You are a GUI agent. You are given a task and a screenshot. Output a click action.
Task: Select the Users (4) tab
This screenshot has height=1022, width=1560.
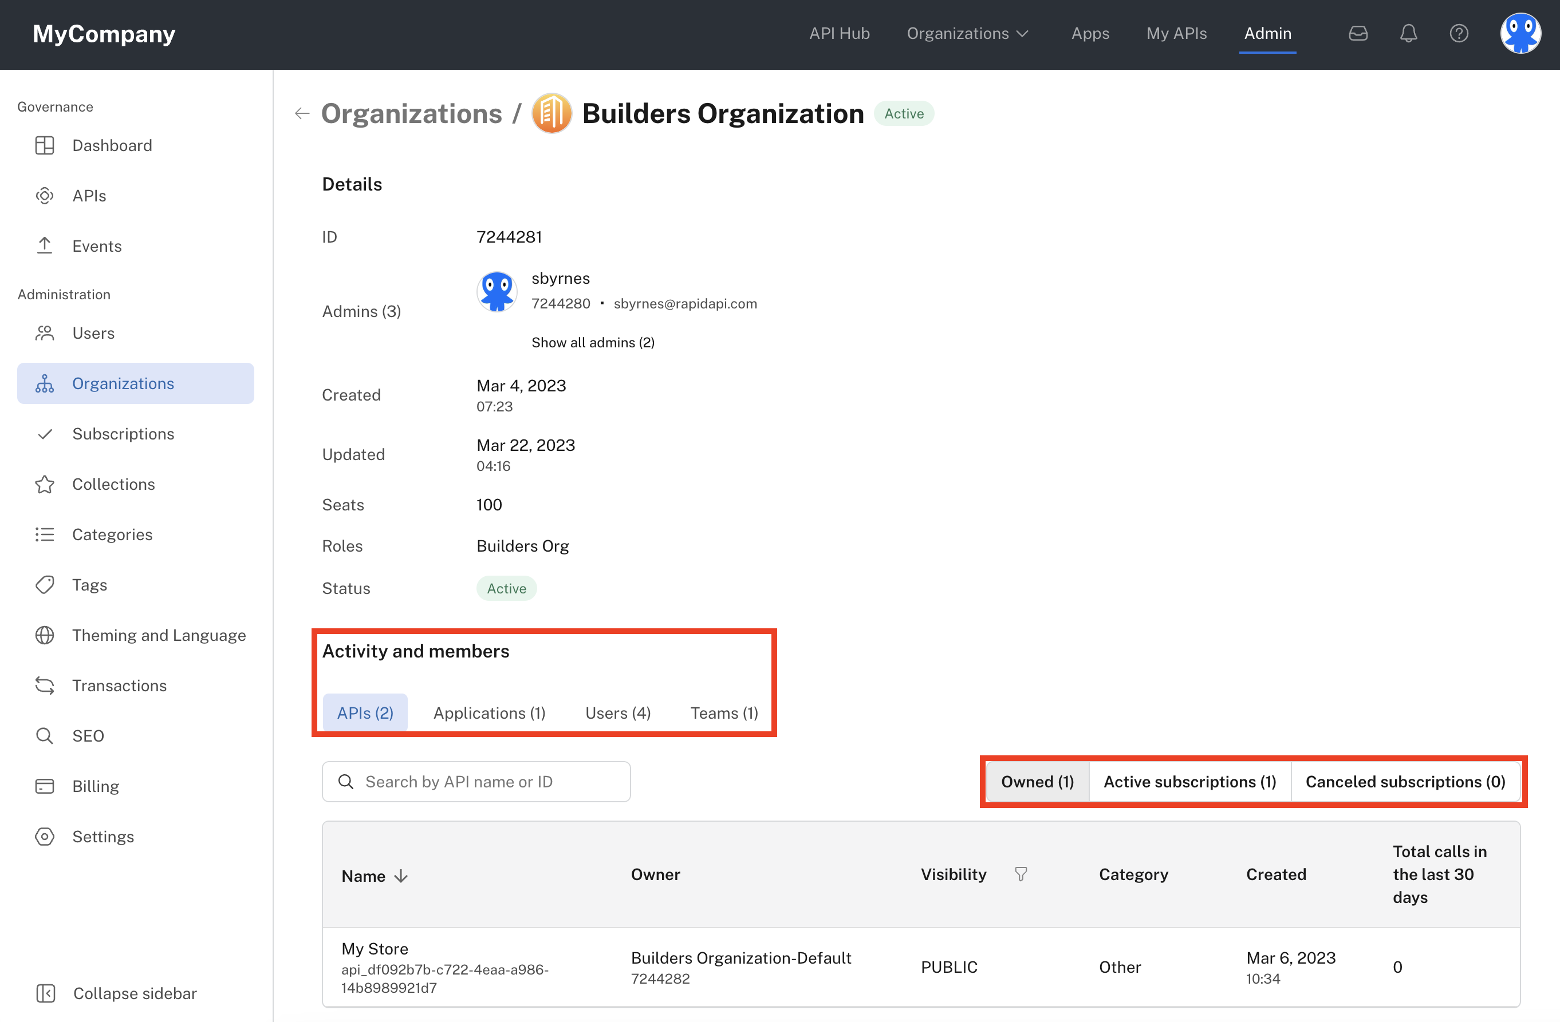point(619,713)
